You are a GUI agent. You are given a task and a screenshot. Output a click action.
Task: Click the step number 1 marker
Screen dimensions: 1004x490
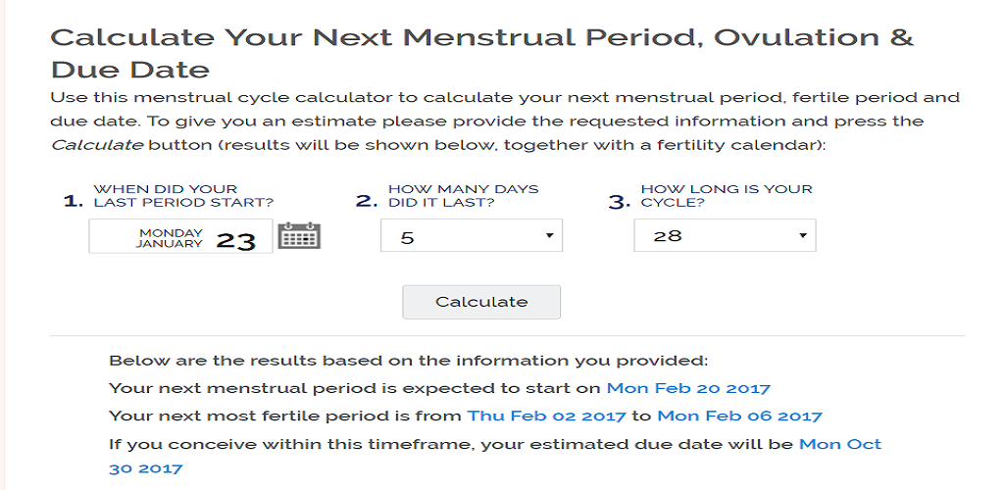pos(73,202)
